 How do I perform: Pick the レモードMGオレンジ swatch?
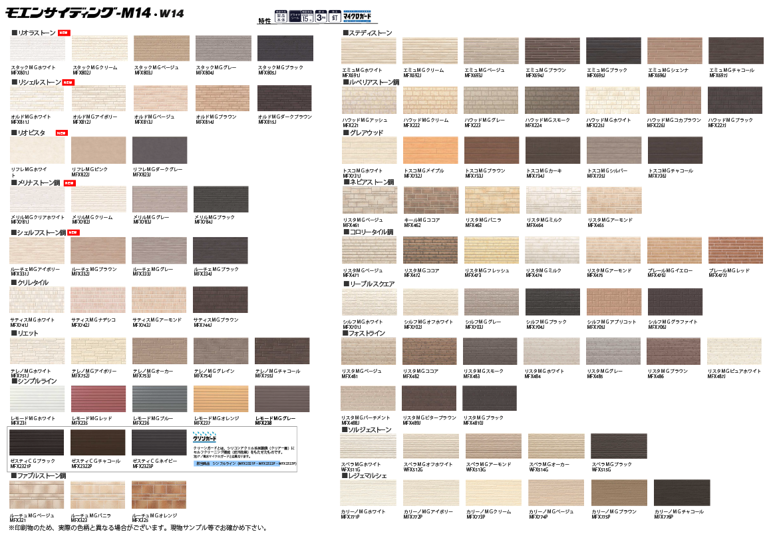click(x=221, y=399)
